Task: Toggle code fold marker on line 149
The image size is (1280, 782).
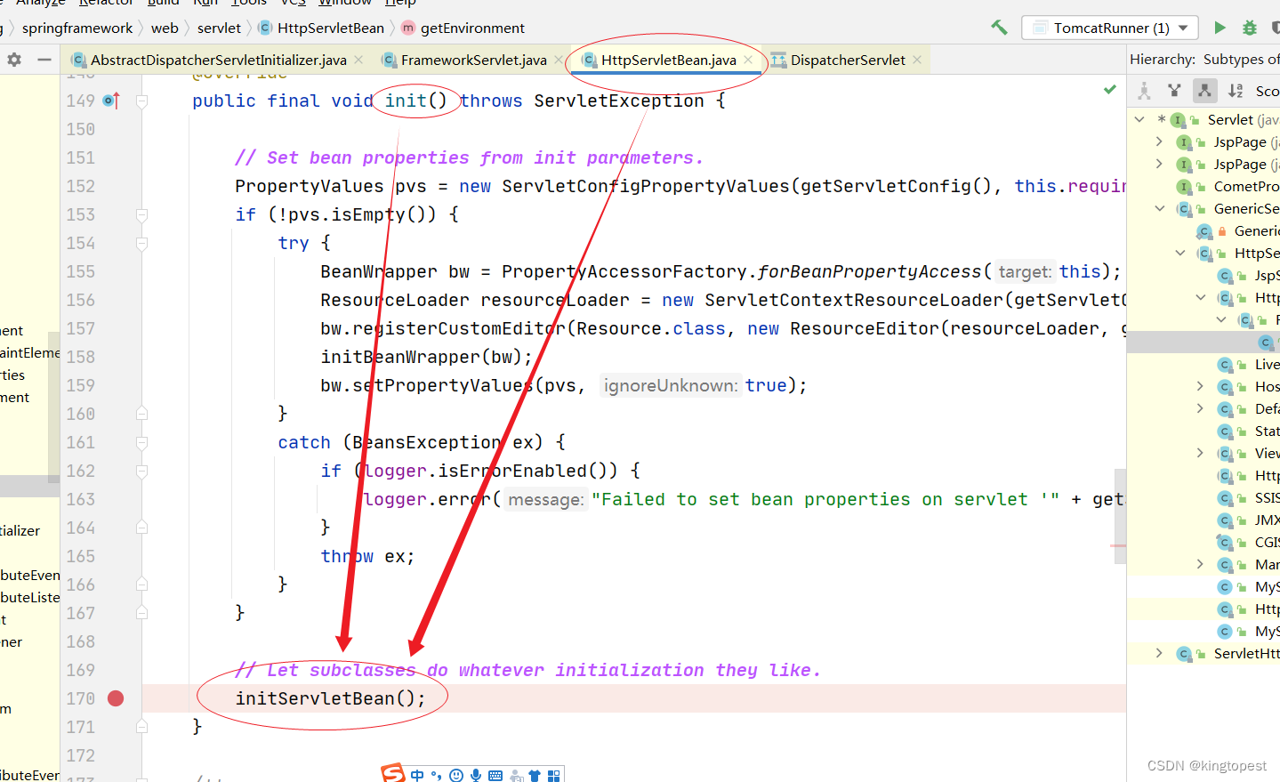Action: point(141,101)
